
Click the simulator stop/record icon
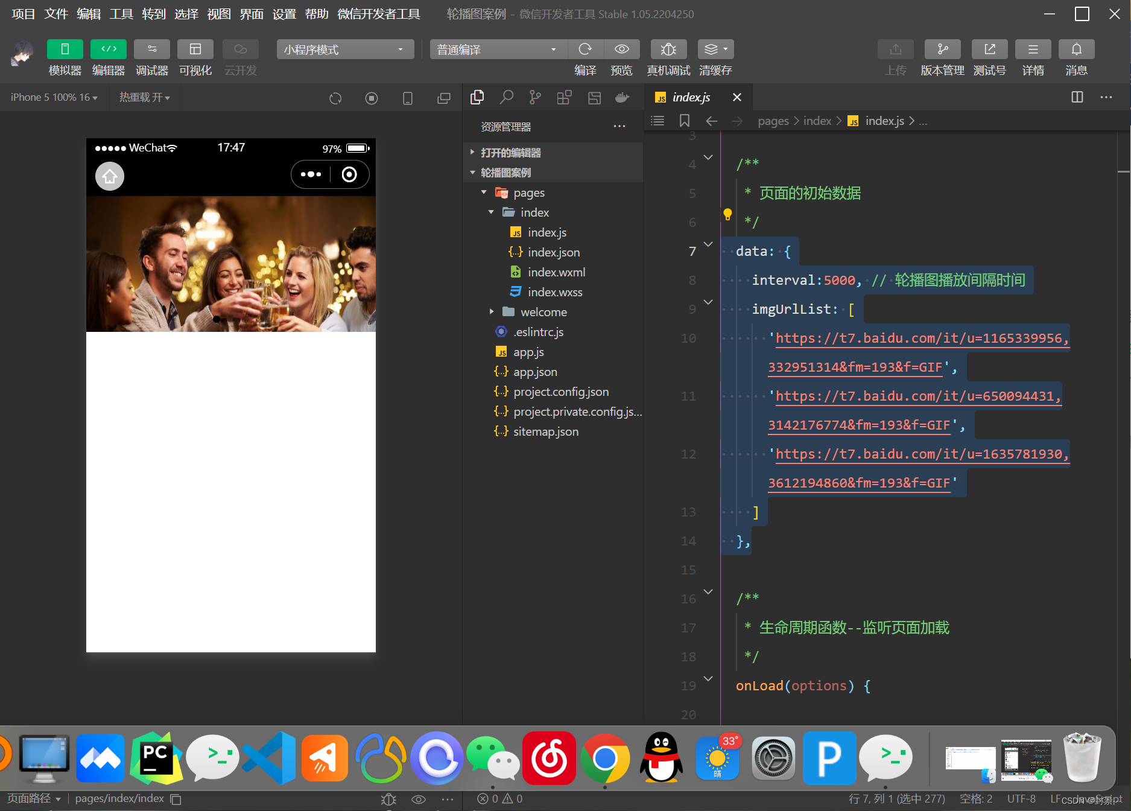[372, 98]
